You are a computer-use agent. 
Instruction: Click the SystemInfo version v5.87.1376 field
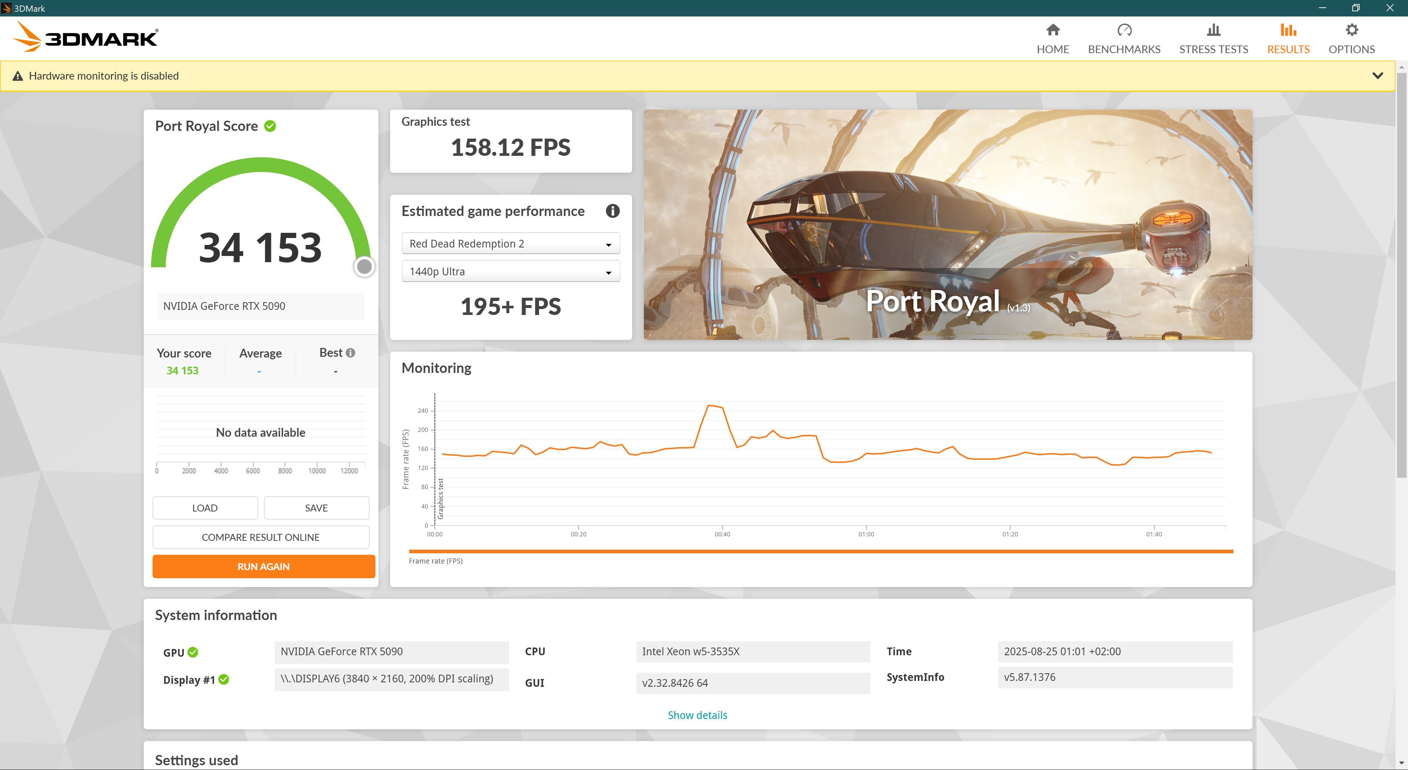(1115, 677)
